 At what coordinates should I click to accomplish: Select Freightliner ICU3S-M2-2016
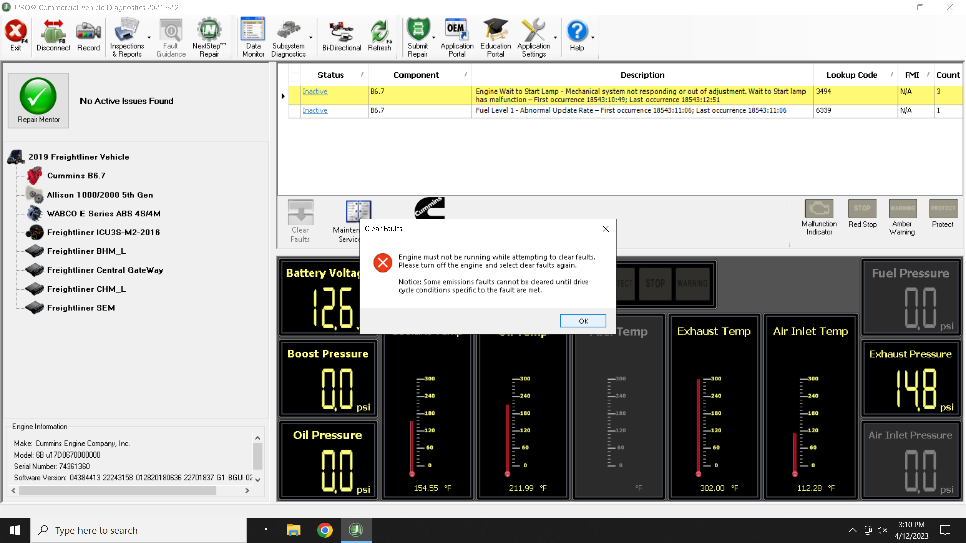point(103,232)
